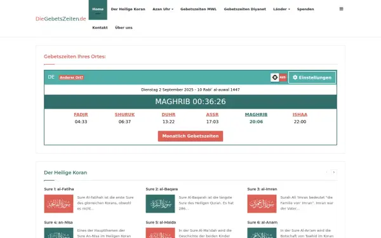Toggle the AUS location switch
Viewport: 381px width, 238px height.
[x=279, y=77]
